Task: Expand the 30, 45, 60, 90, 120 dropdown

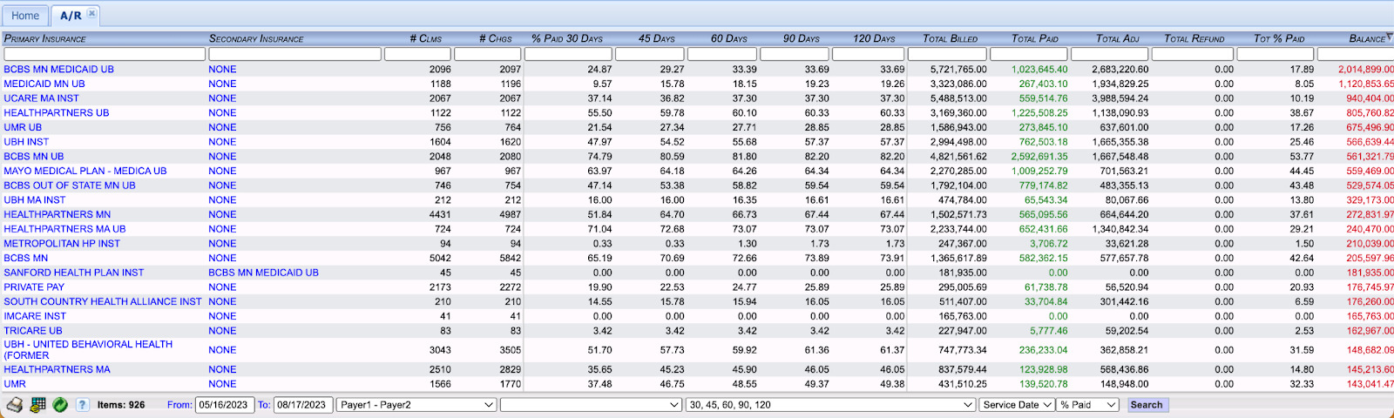Action: [830, 405]
